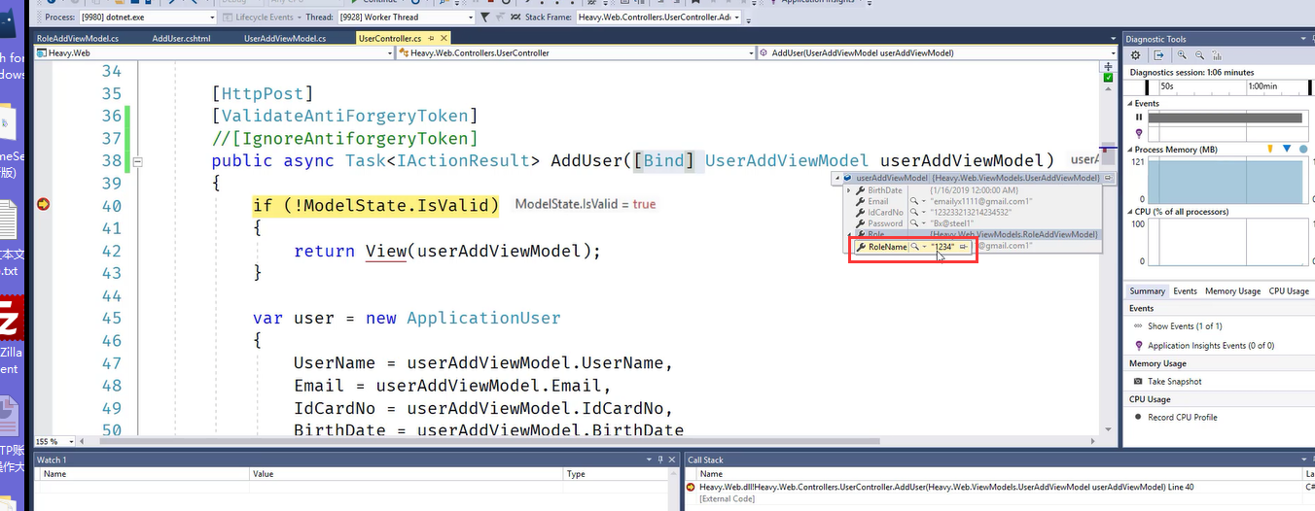The image size is (1315, 511).
Task: Select the Summary tab in Diagnostic Tools
Action: click(1147, 290)
